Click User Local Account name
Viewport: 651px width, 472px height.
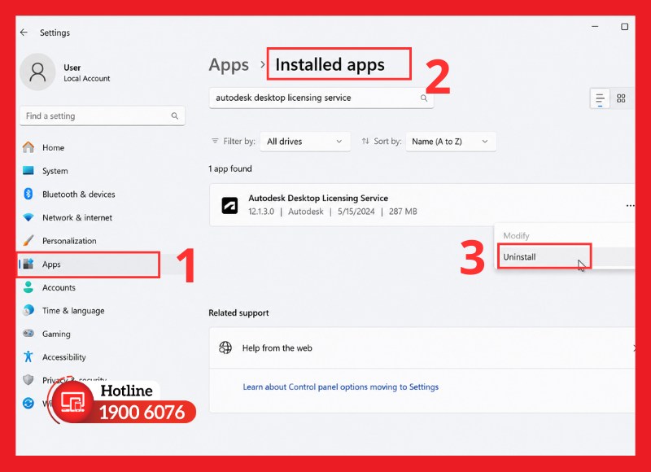point(87,72)
